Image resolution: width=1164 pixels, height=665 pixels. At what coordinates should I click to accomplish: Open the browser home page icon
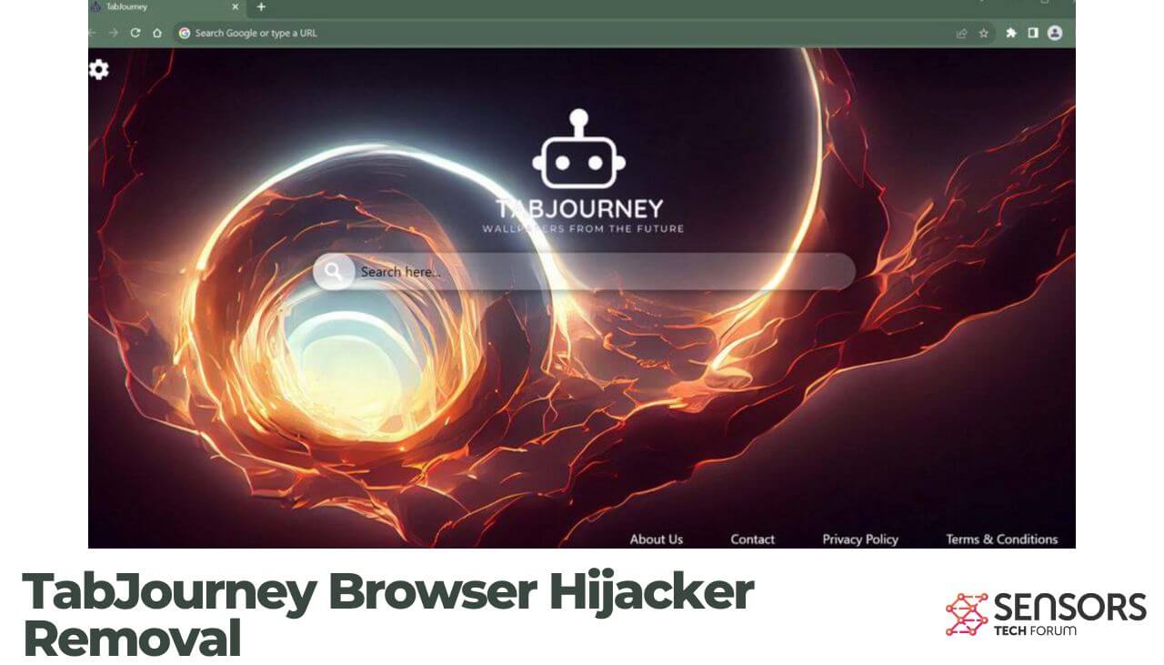pos(156,32)
